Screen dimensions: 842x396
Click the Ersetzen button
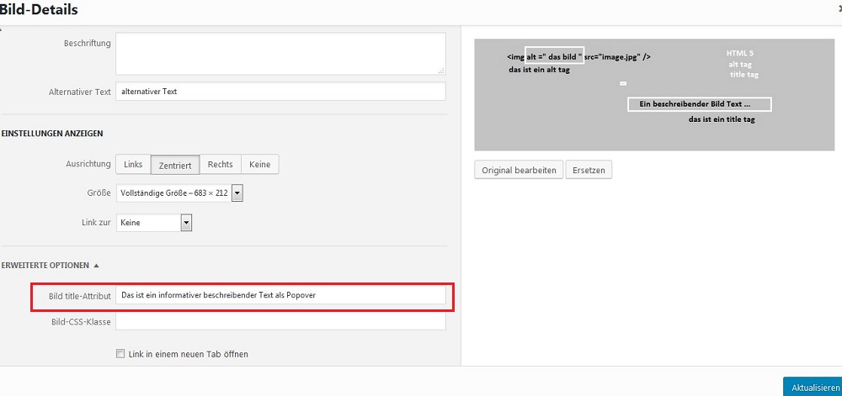pyautogui.click(x=589, y=170)
